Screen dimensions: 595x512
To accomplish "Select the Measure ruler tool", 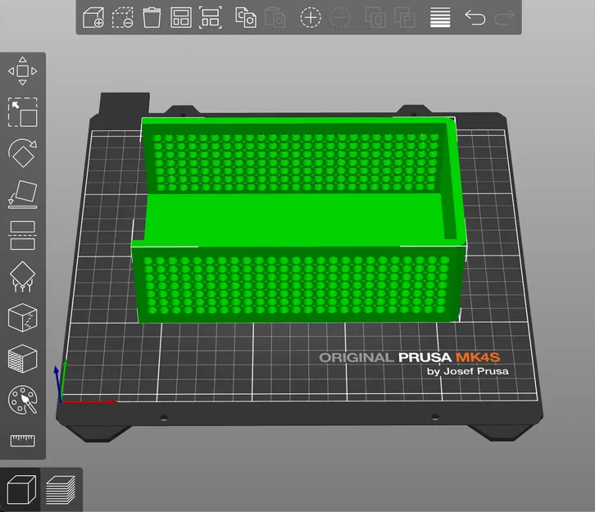I will point(23,441).
